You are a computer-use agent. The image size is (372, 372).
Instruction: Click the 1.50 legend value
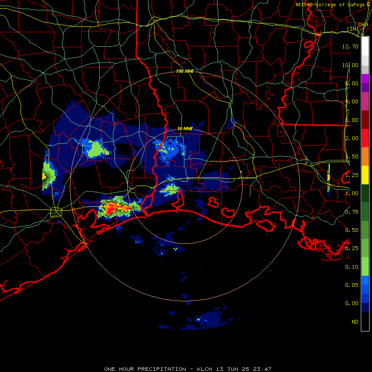pos(352,157)
